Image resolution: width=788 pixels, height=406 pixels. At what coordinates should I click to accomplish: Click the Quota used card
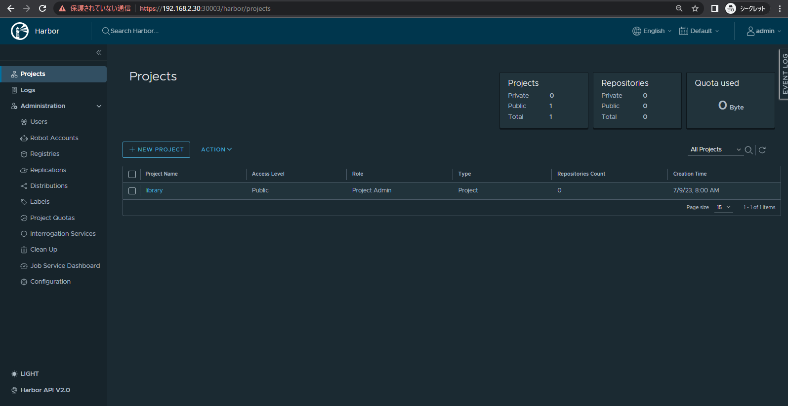[x=731, y=100]
